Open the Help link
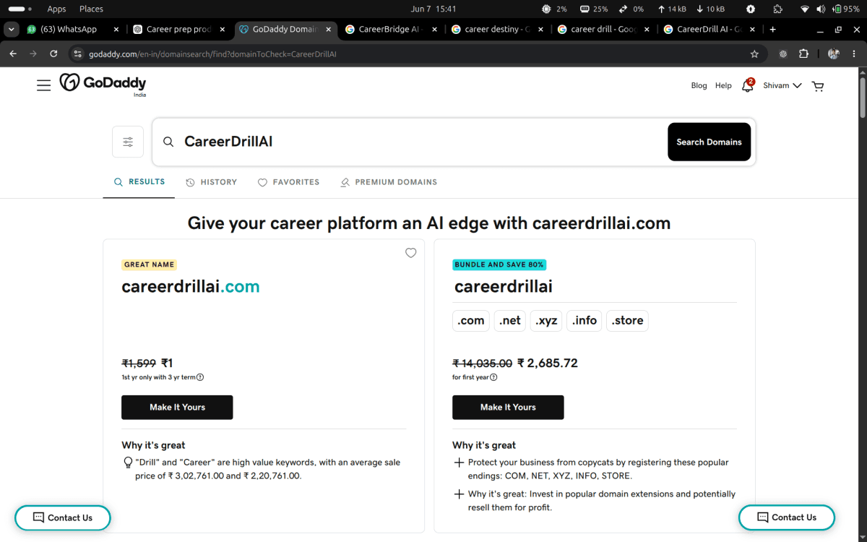This screenshot has width=867, height=542. click(723, 85)
